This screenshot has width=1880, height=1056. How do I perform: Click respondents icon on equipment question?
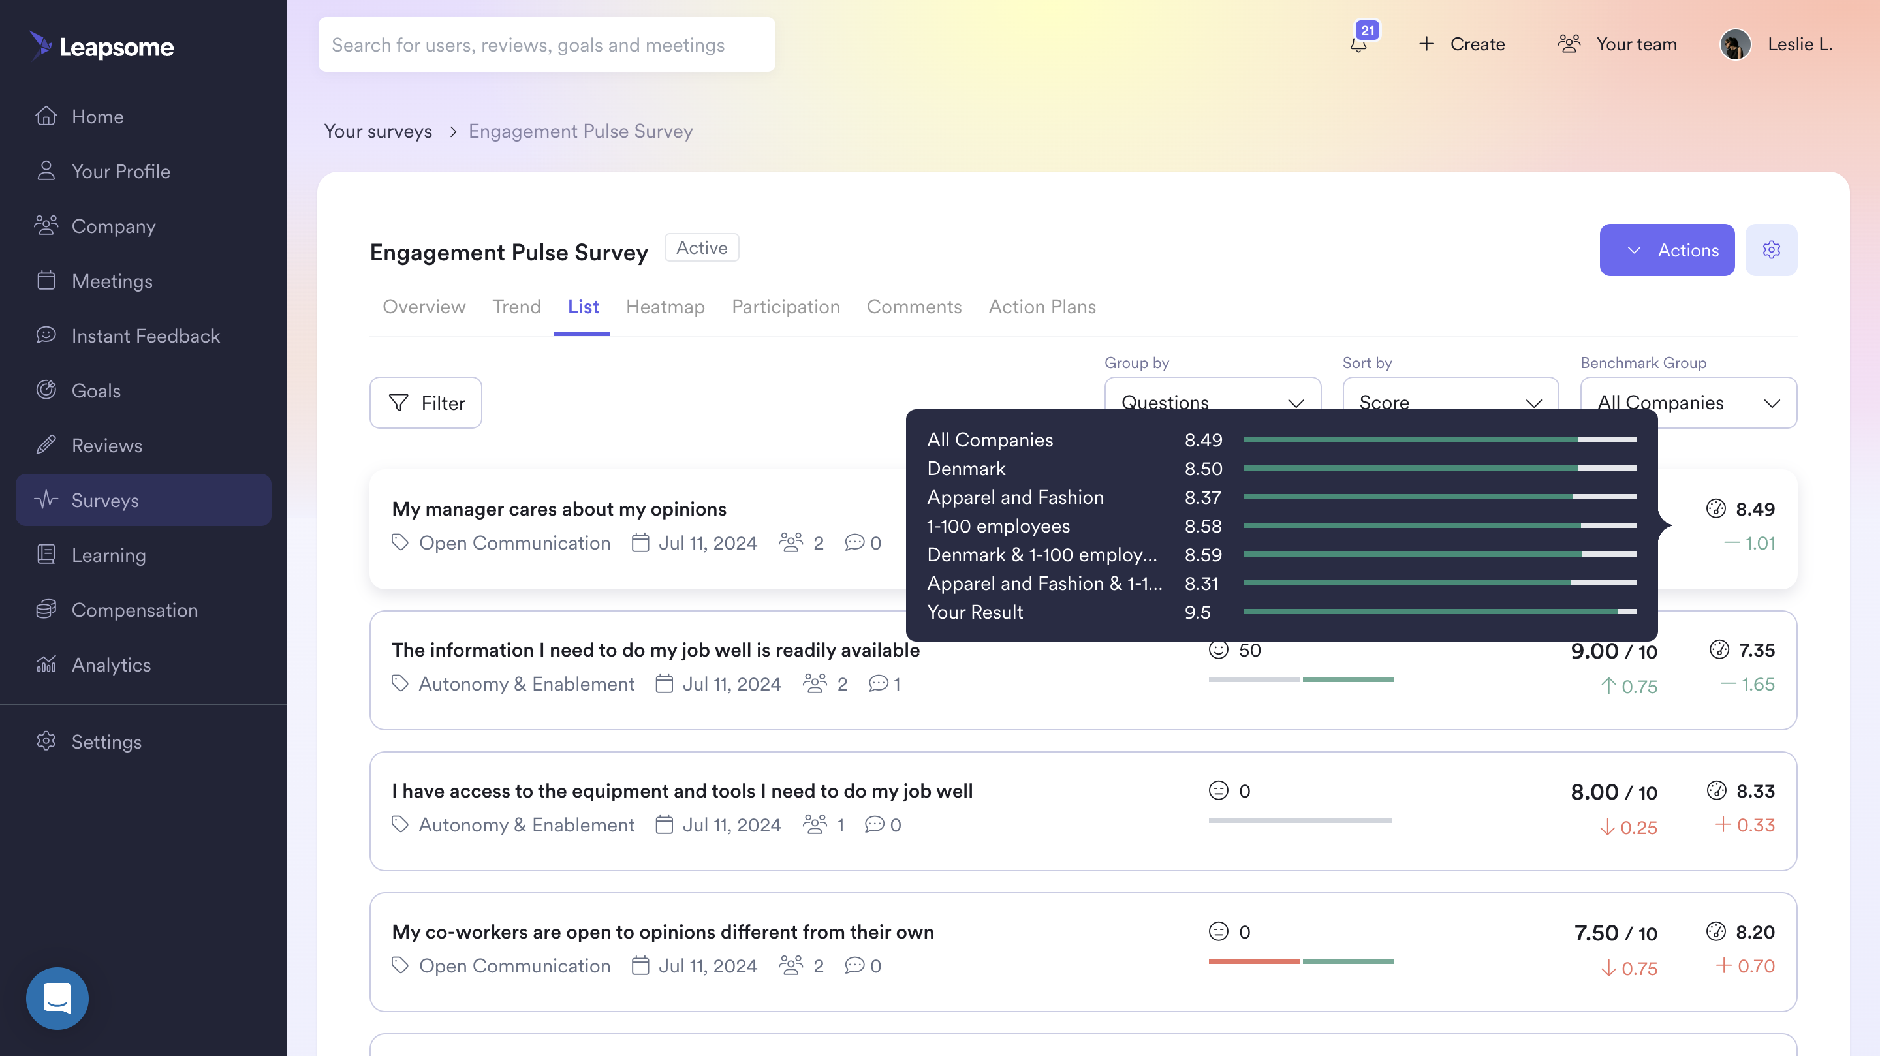click(x=815, y=824)
